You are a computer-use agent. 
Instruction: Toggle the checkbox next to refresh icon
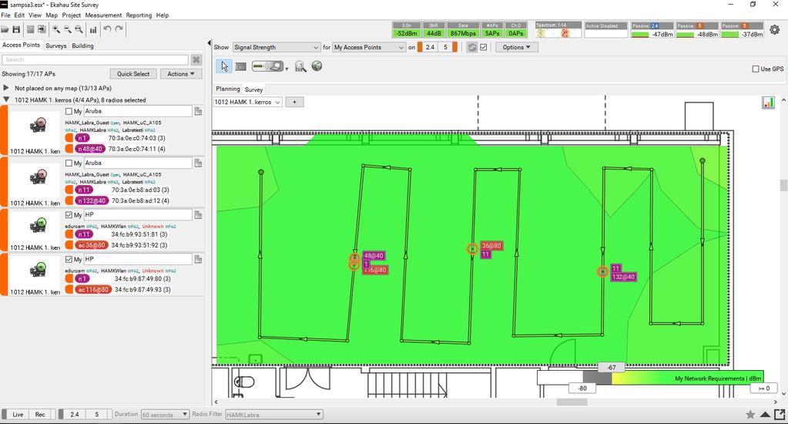point(484,47)
